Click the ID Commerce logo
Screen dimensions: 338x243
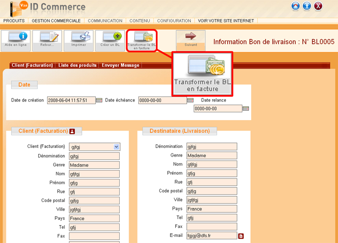coord(48,8)
